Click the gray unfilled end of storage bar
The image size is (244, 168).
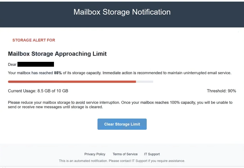point(144,82)
